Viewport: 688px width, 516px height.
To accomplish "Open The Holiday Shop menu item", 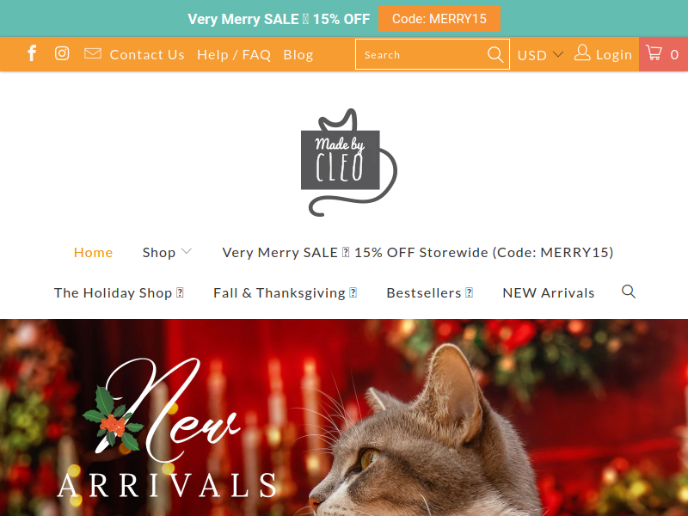I will click(x=119, y=292).
